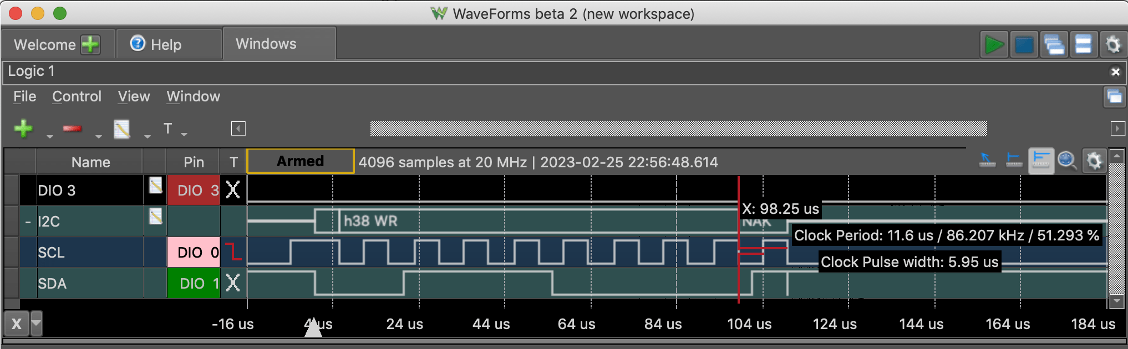1128x349 pixels.
Task: Click the Name column header
Action: pos(90,162)
